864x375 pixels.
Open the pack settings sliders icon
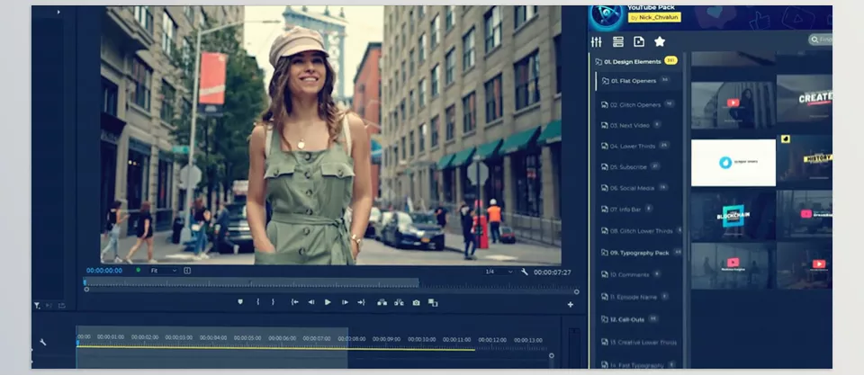tap(596, 42)
